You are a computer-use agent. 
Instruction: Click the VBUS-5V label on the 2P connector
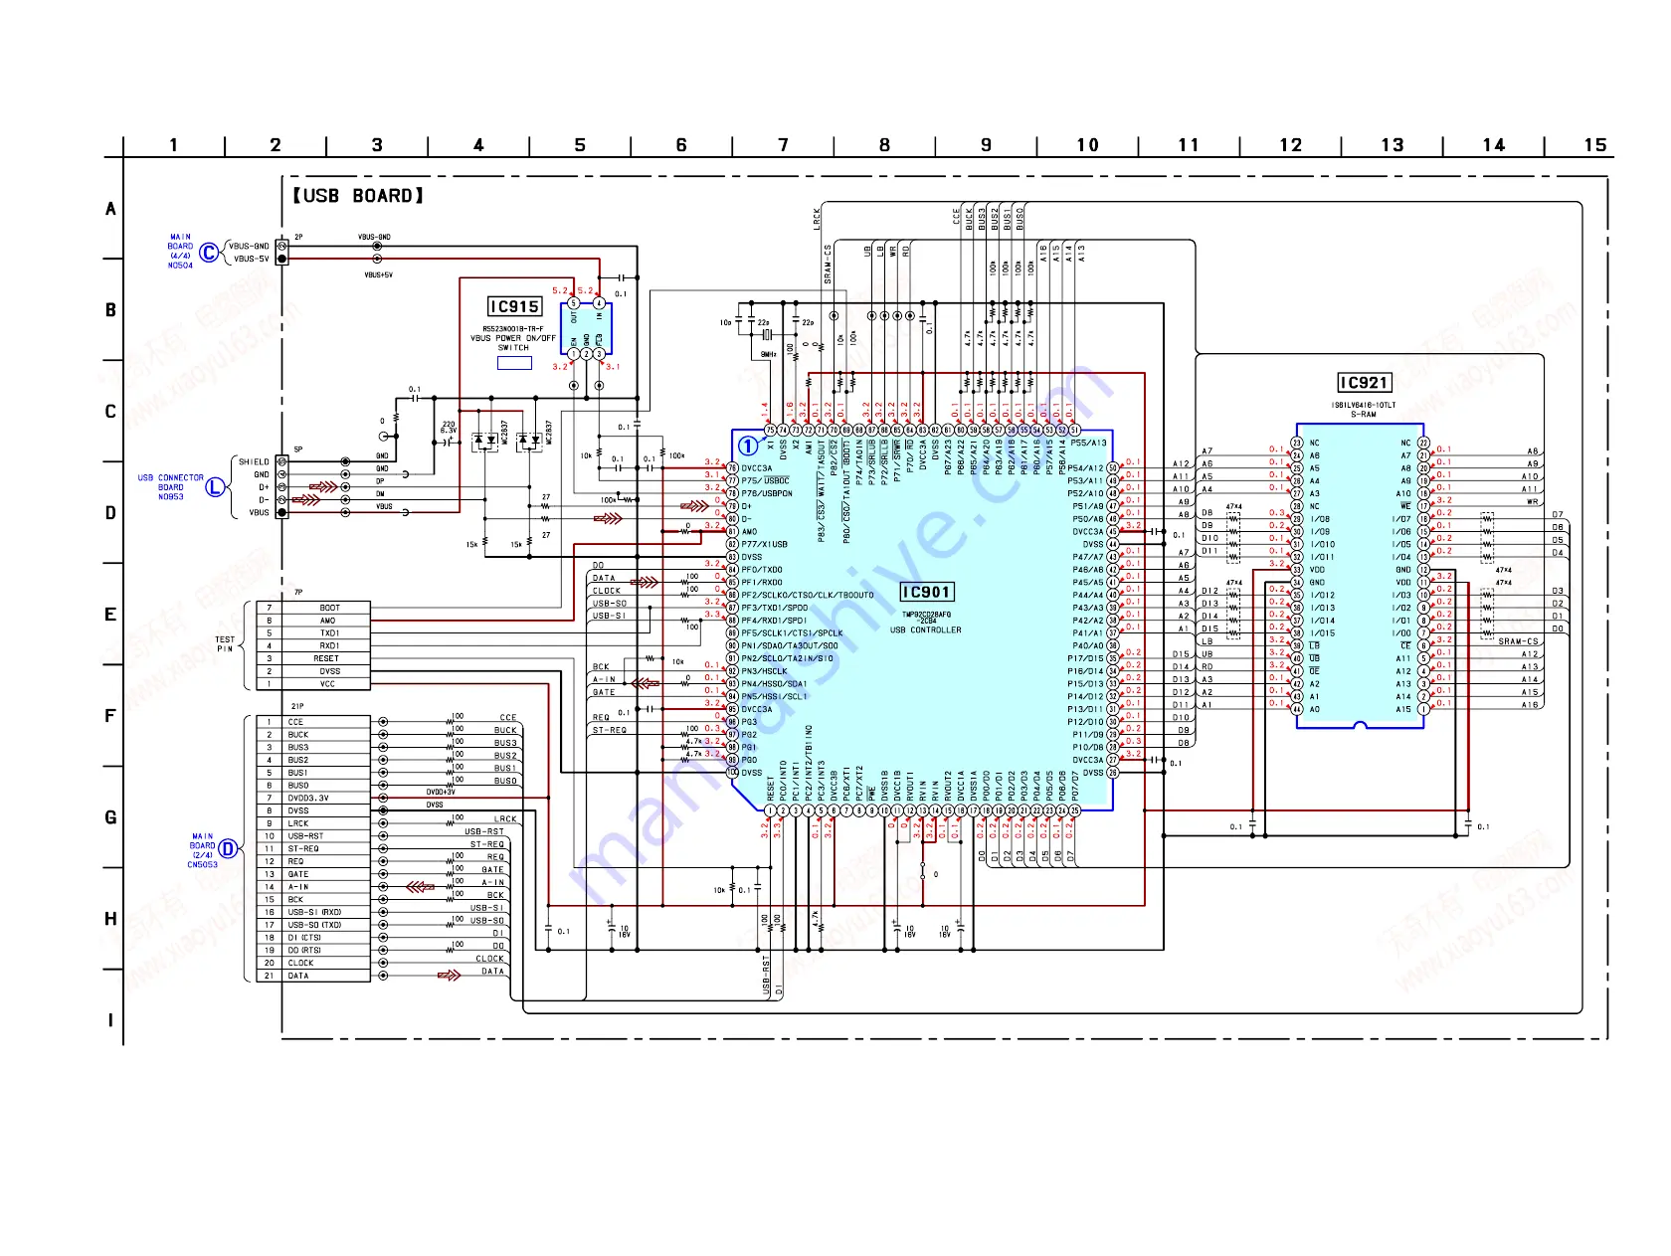point(252,259)
